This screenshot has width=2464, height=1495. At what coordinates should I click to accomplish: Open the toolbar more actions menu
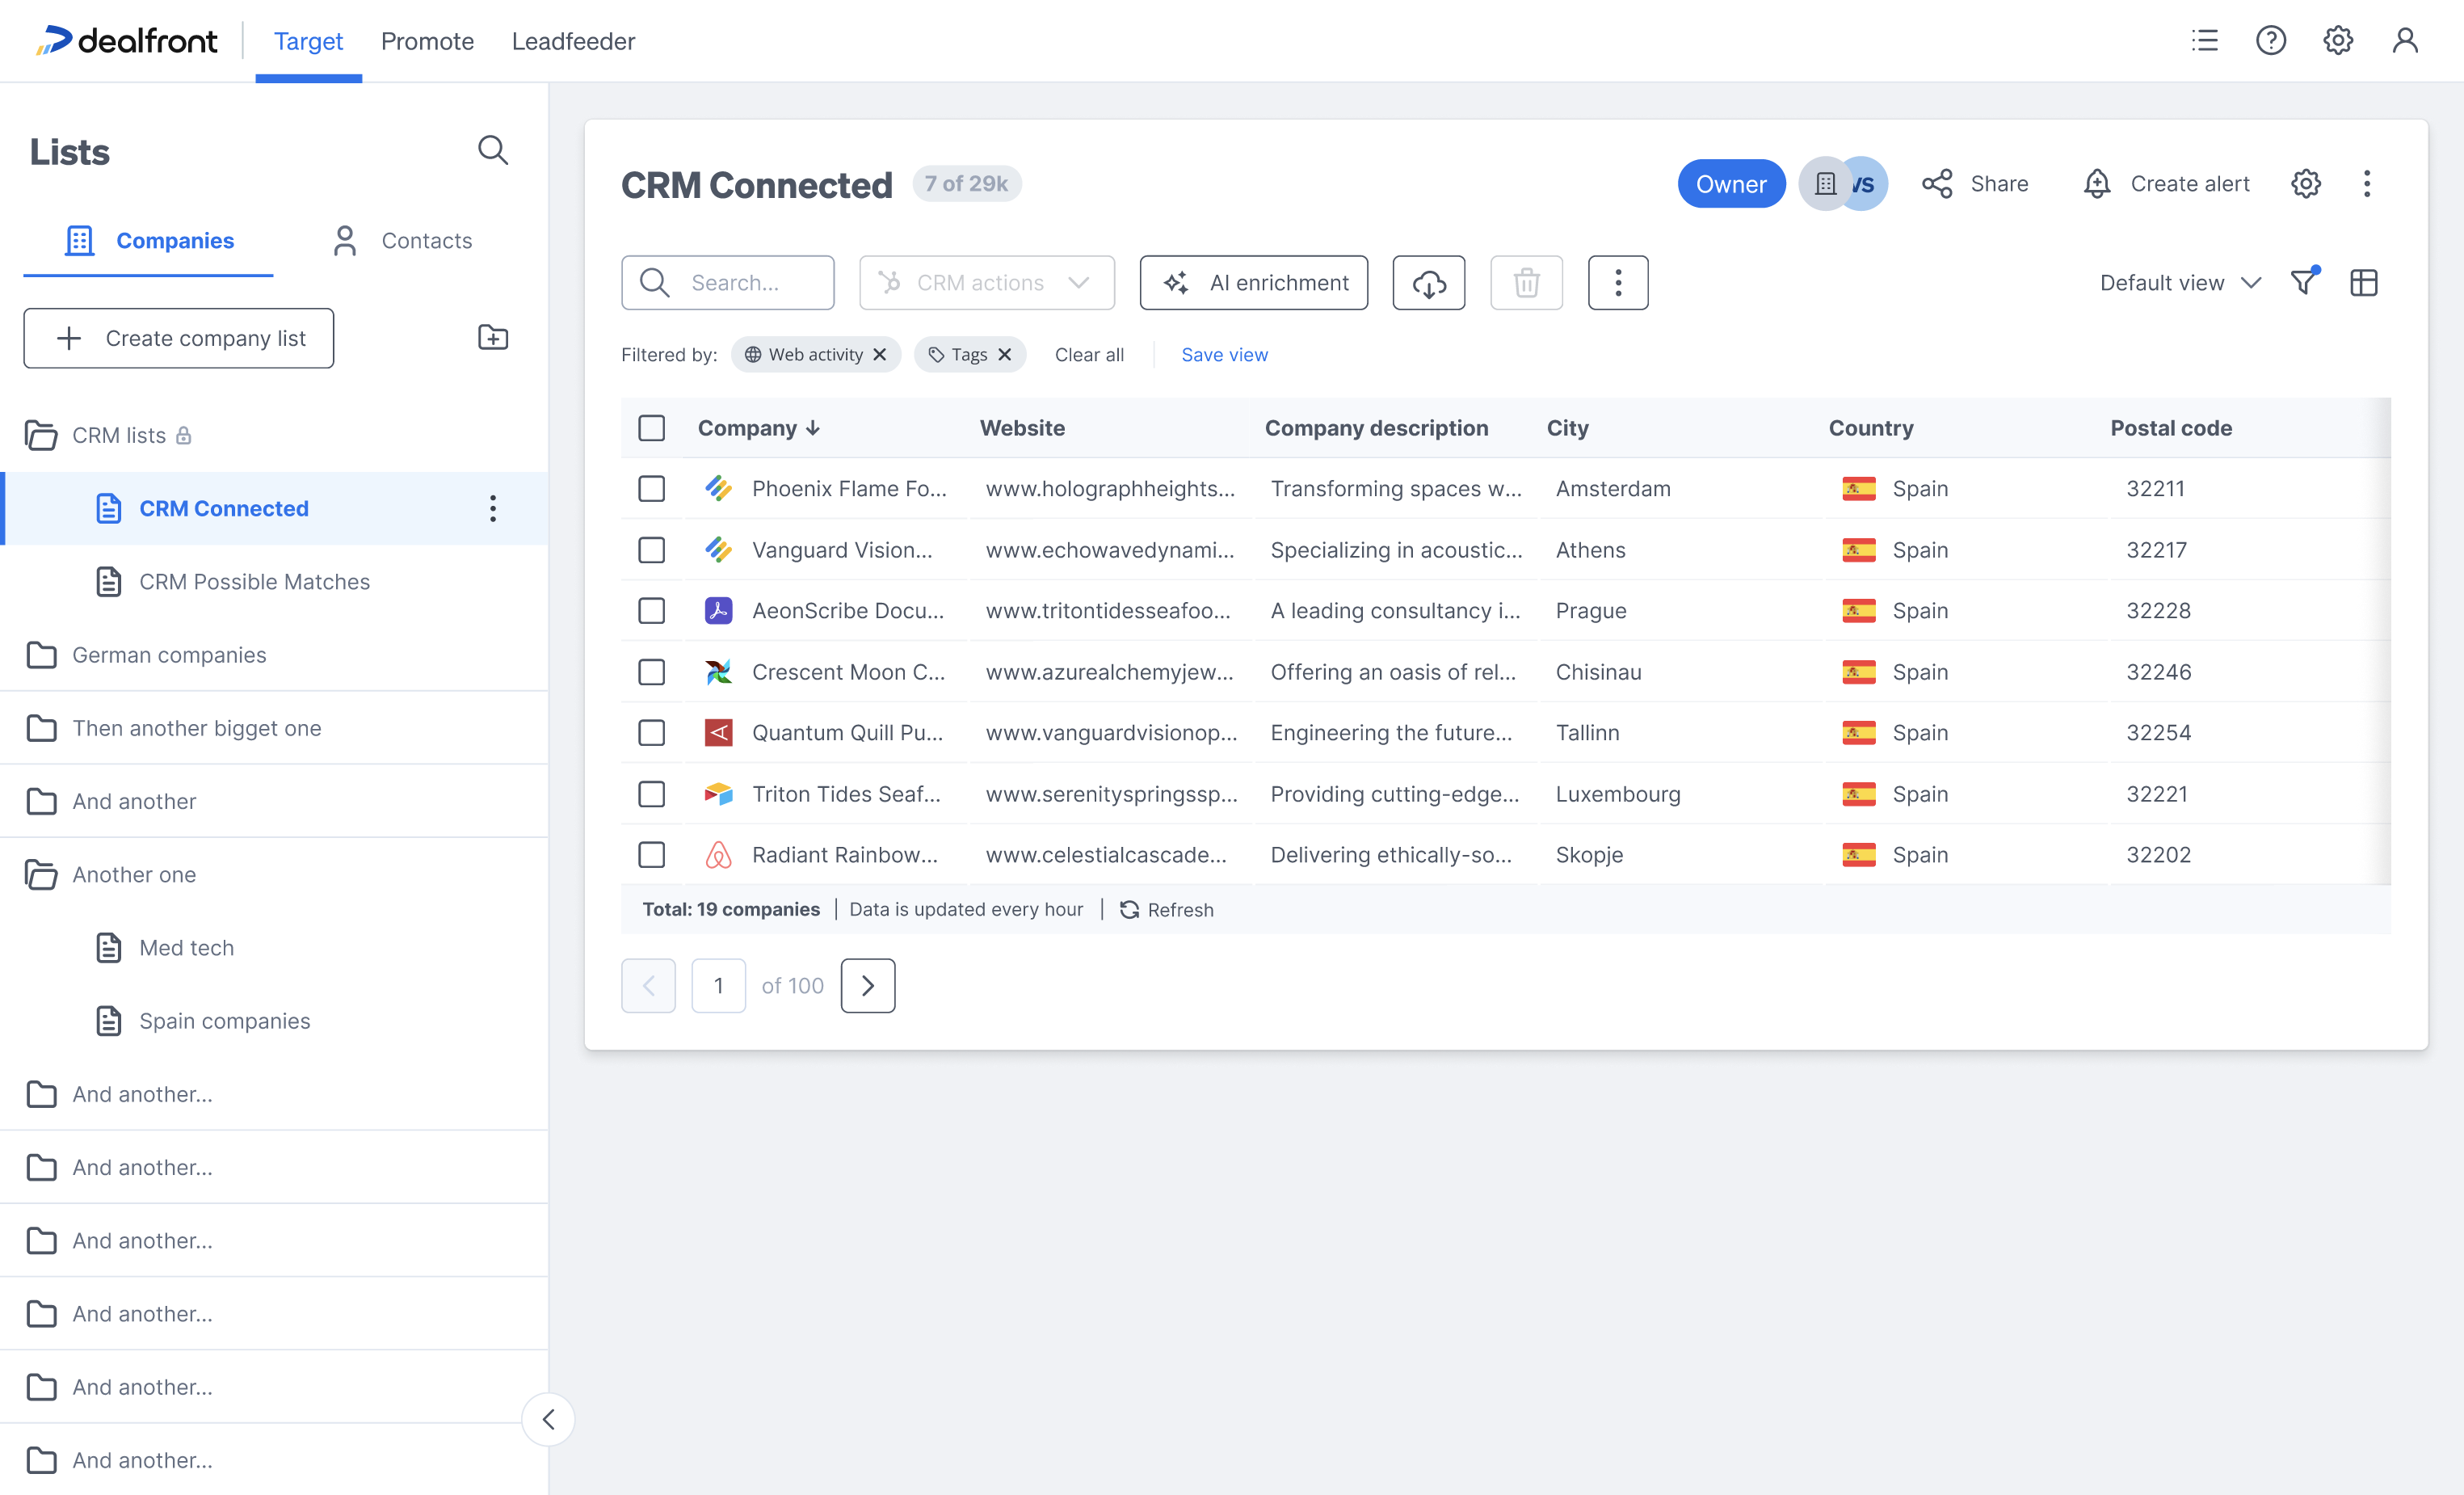coord(1618,283)
